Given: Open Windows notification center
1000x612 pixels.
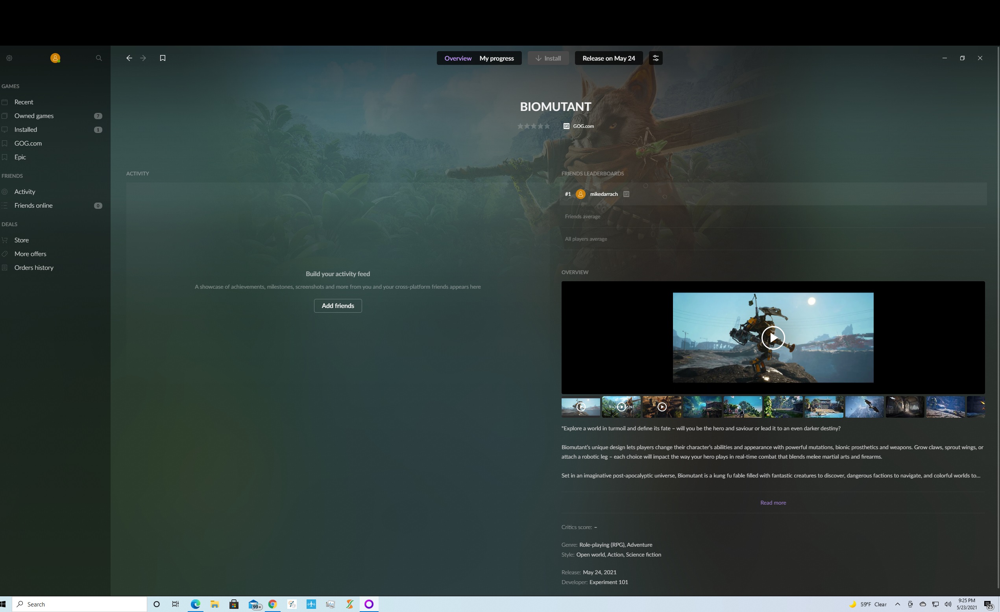Looking at the screenshot, I should (x=989, y=605).
